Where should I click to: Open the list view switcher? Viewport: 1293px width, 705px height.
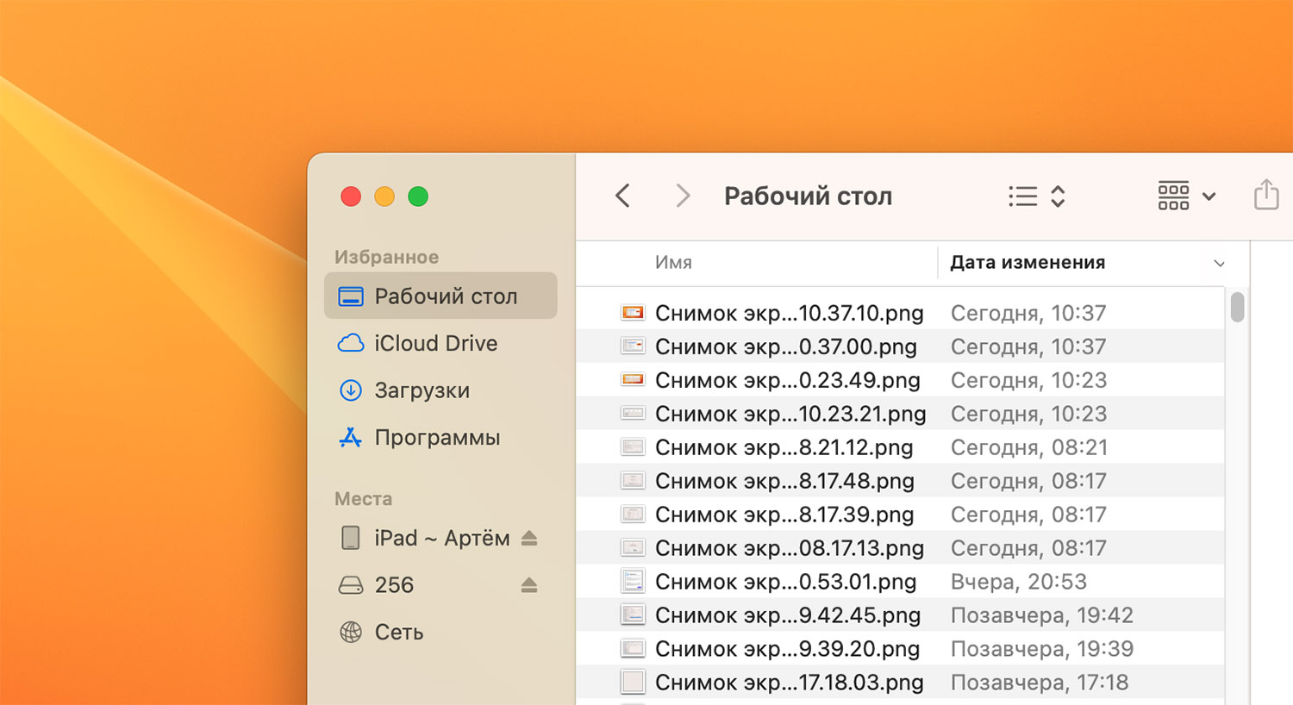(1037, 197)
